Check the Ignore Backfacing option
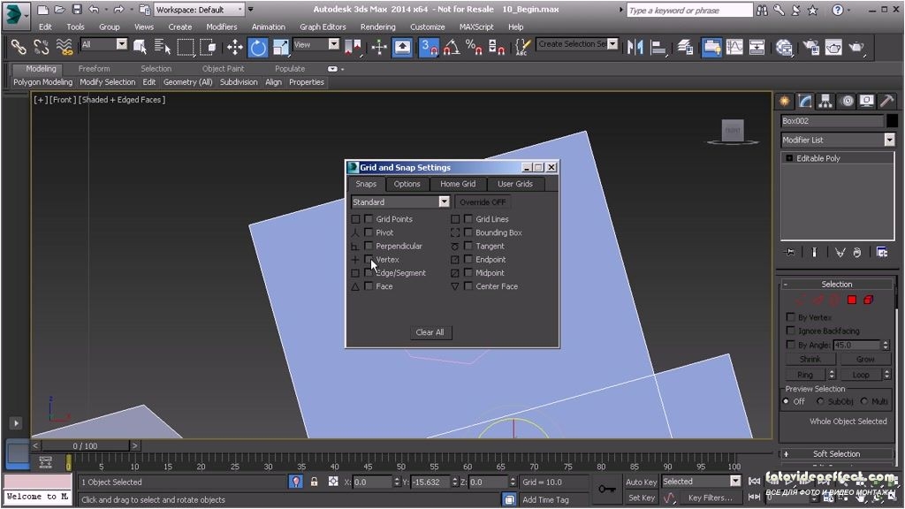Image resolution: width=905 pixels, height=509 pixels. pos(791,330)
